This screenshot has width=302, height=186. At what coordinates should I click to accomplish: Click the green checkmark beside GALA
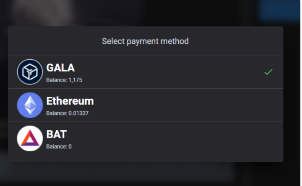(x=268, y=72)
